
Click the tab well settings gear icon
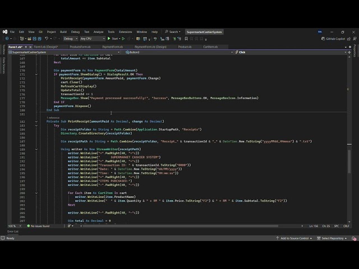(350, 47)
